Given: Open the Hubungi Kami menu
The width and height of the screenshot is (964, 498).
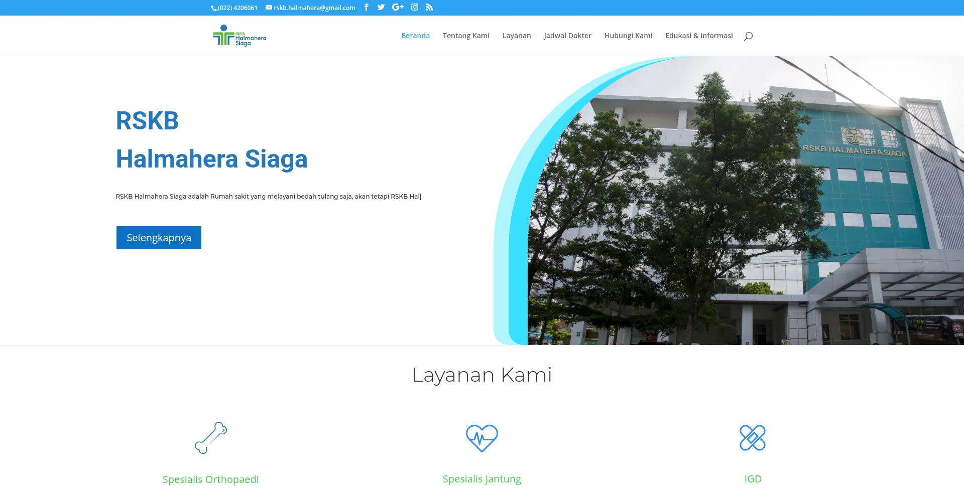Looking at the screenshot, I should [x=628, y=36].
